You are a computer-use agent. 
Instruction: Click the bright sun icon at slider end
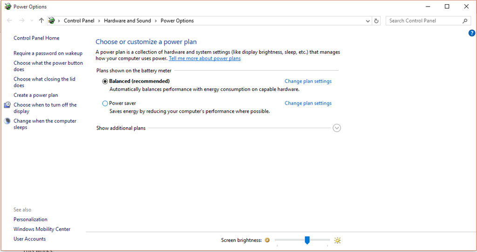pos(337,240)
